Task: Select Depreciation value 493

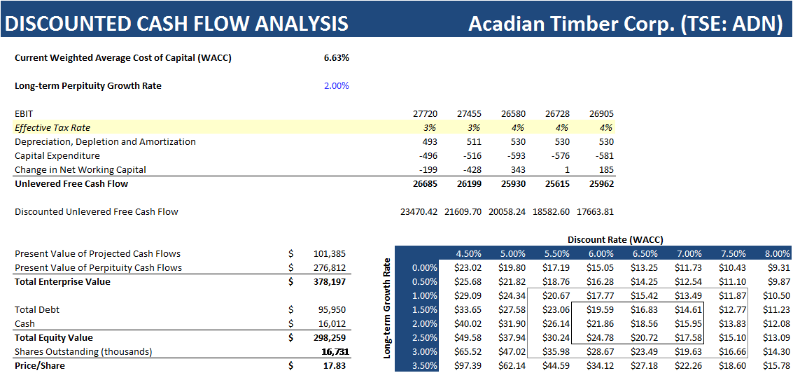Action: 430,142
